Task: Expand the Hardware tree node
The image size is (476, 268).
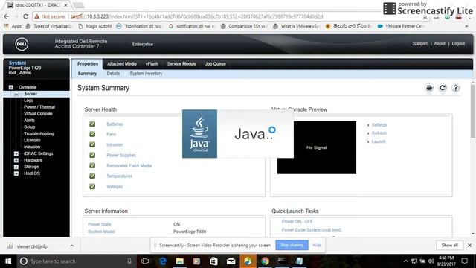Action: [16, 160]
